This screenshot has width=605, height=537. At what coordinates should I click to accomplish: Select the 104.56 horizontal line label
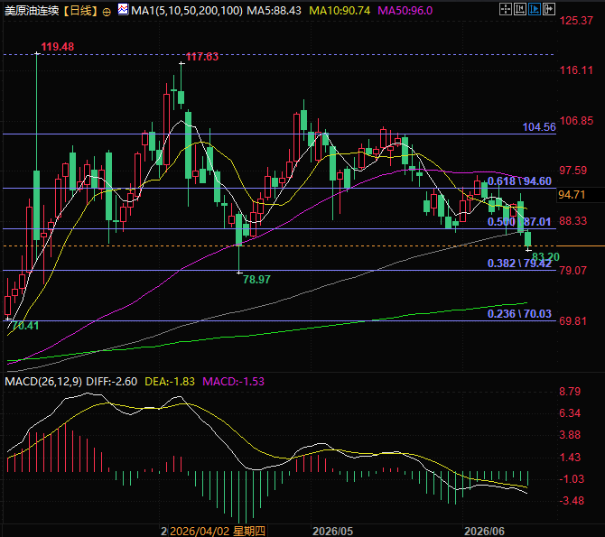539,127
